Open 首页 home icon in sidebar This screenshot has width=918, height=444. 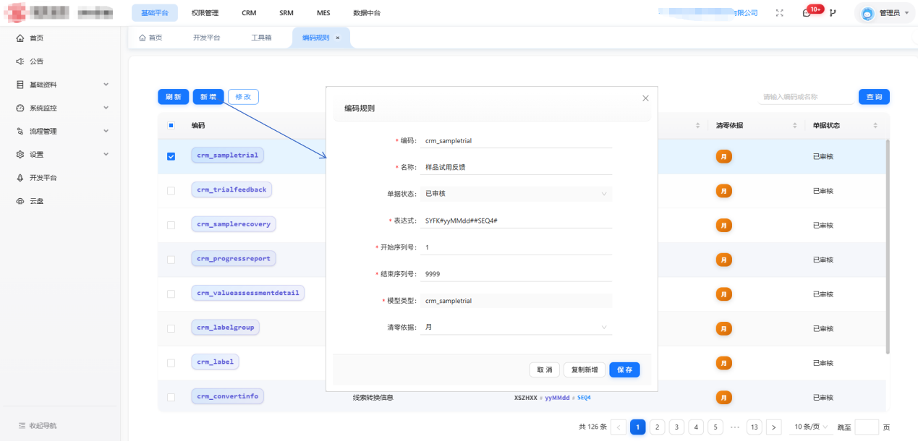(x=20, y=38)
